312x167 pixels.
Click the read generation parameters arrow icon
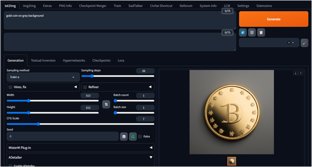pyautogui.click(x=243, y=33)
